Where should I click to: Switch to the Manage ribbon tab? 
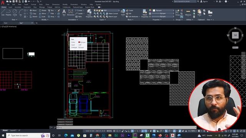[x=42, y=7]
